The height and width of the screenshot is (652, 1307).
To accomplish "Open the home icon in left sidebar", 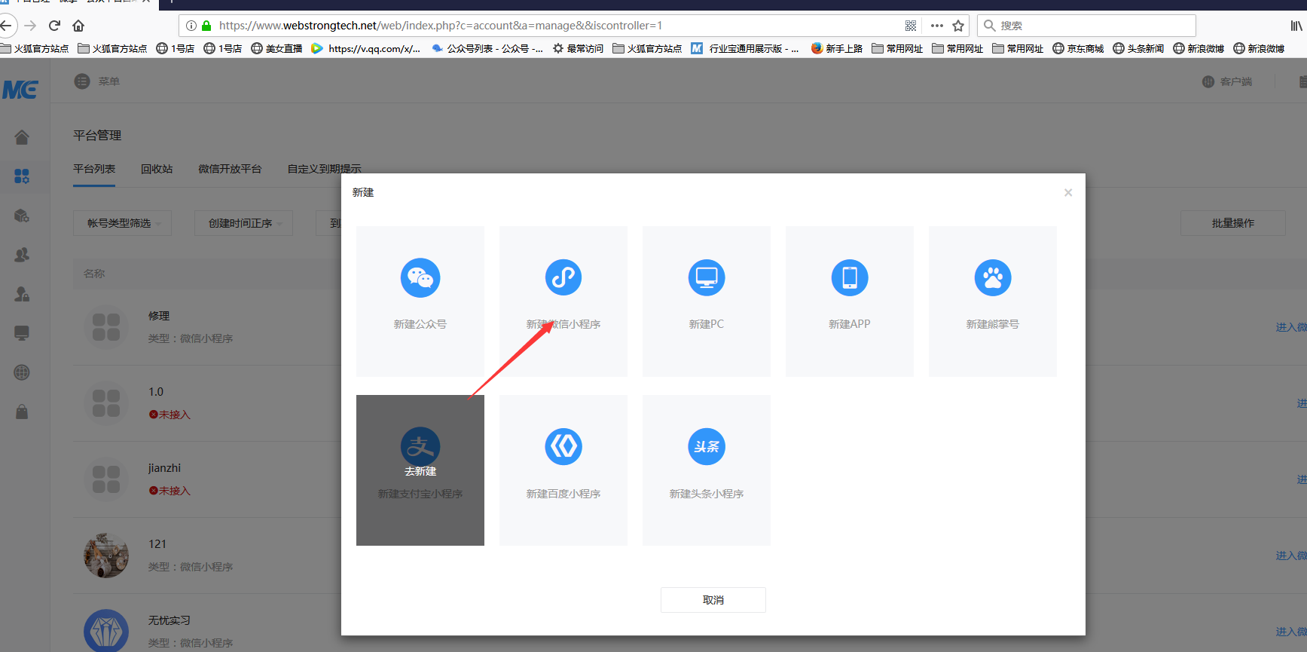I will (x=22, y=137).
